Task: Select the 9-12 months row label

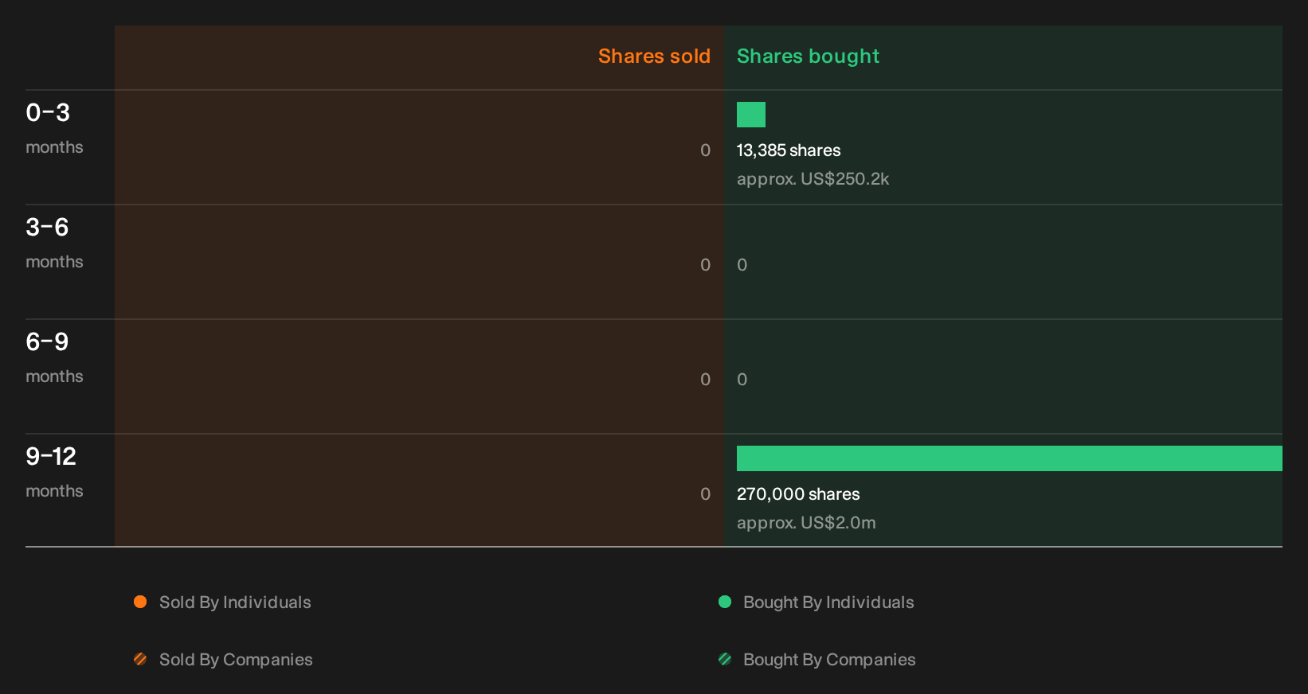Action: (x=54, y=472)
